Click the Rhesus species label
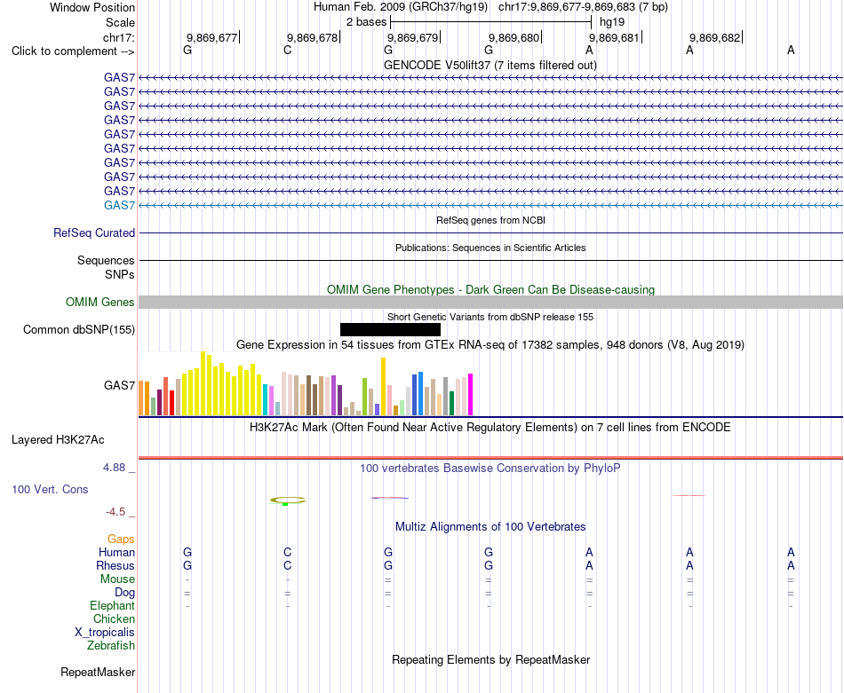This screenshot has width=844, height=693. click(x=115, y=565)
